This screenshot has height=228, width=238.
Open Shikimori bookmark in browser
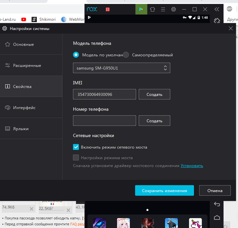44,19
